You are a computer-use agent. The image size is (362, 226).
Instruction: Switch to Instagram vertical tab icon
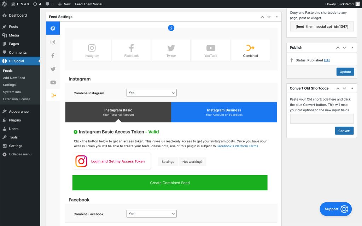[x=53, y=42]
